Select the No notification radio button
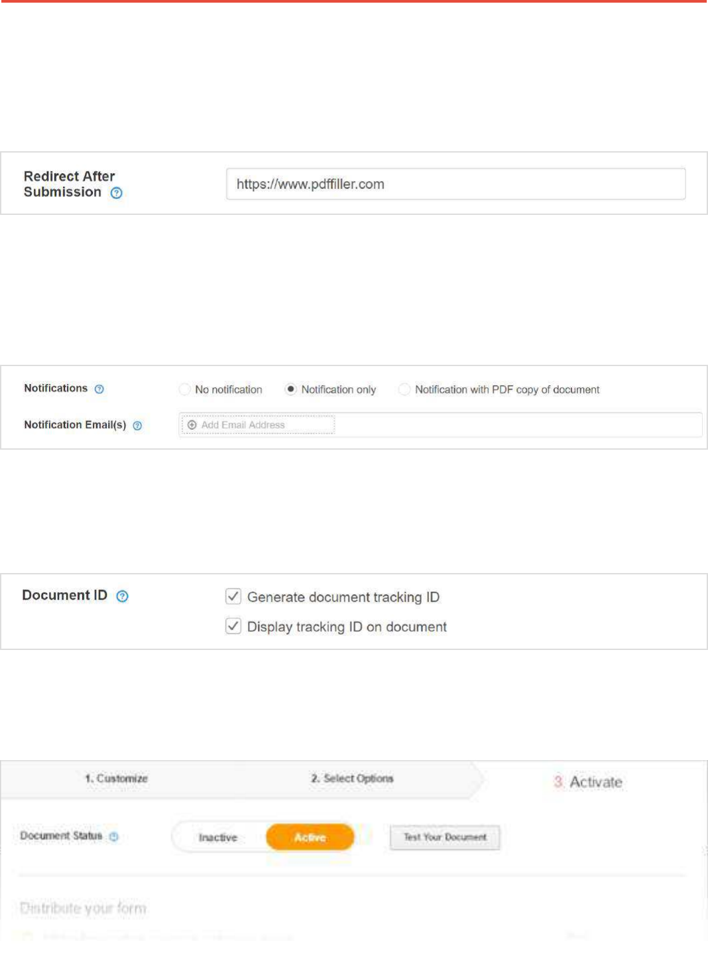The height and width of the screenshot is (971, 708). [x=185, y=389]
